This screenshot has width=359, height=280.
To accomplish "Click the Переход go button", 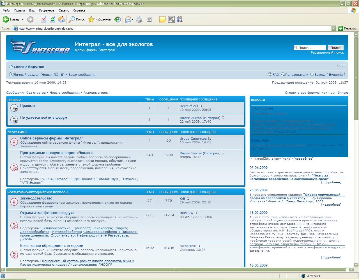I will 347,28.
